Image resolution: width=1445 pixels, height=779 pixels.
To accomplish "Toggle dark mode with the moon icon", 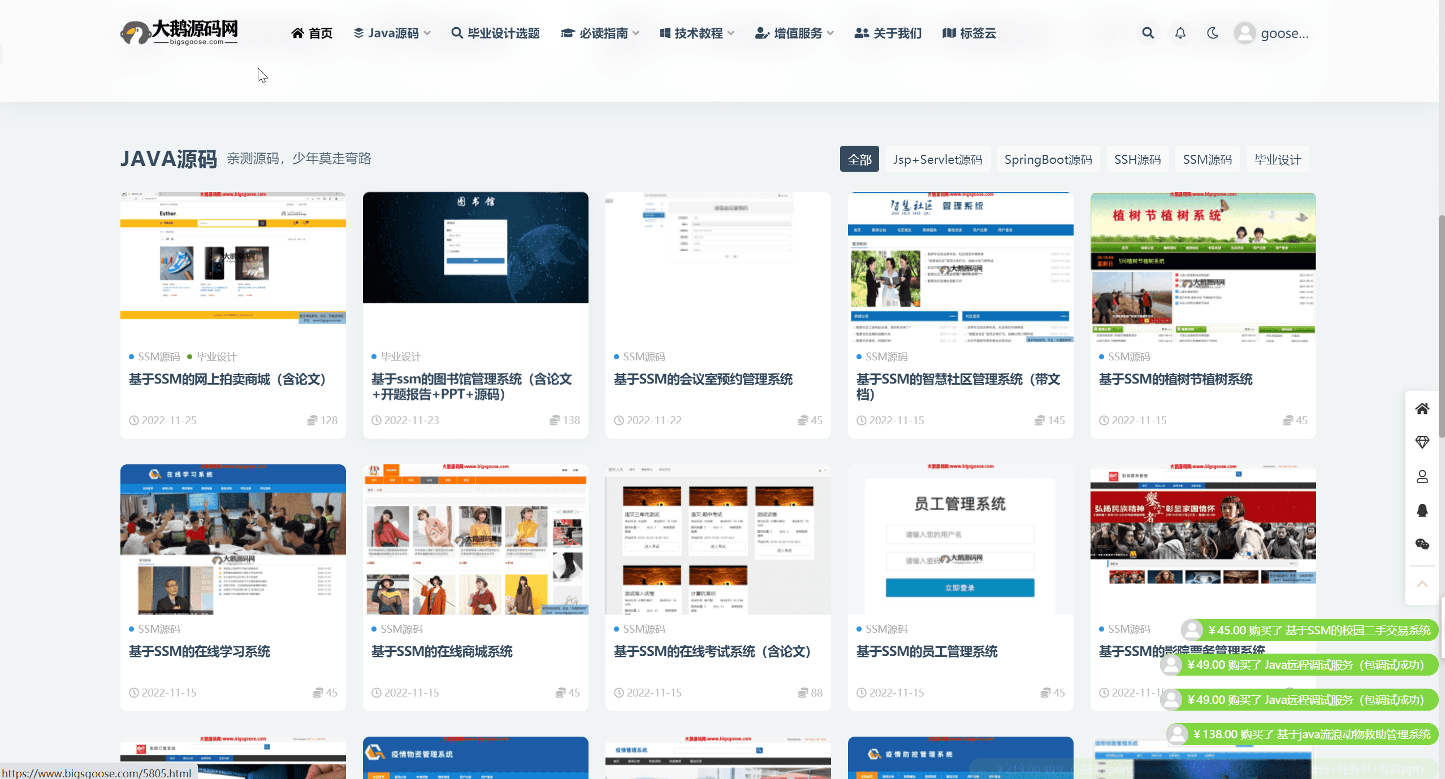I will 1213,33.
